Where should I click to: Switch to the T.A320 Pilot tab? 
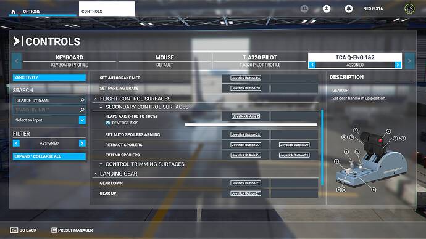coord(260,61)
